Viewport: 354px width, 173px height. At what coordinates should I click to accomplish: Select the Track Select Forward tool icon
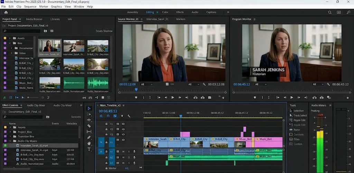(89, 114)
